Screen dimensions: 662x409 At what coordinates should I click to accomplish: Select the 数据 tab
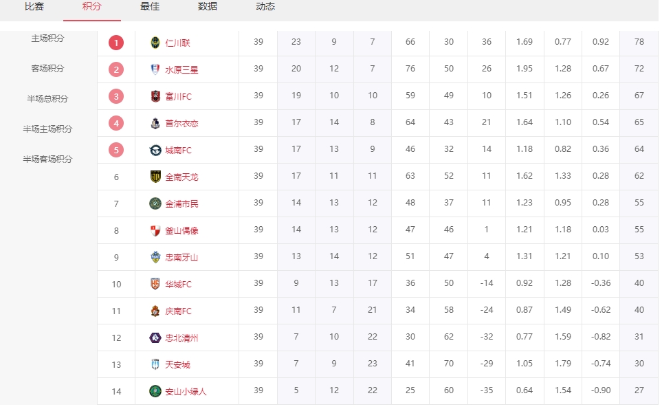pos(208,7)
